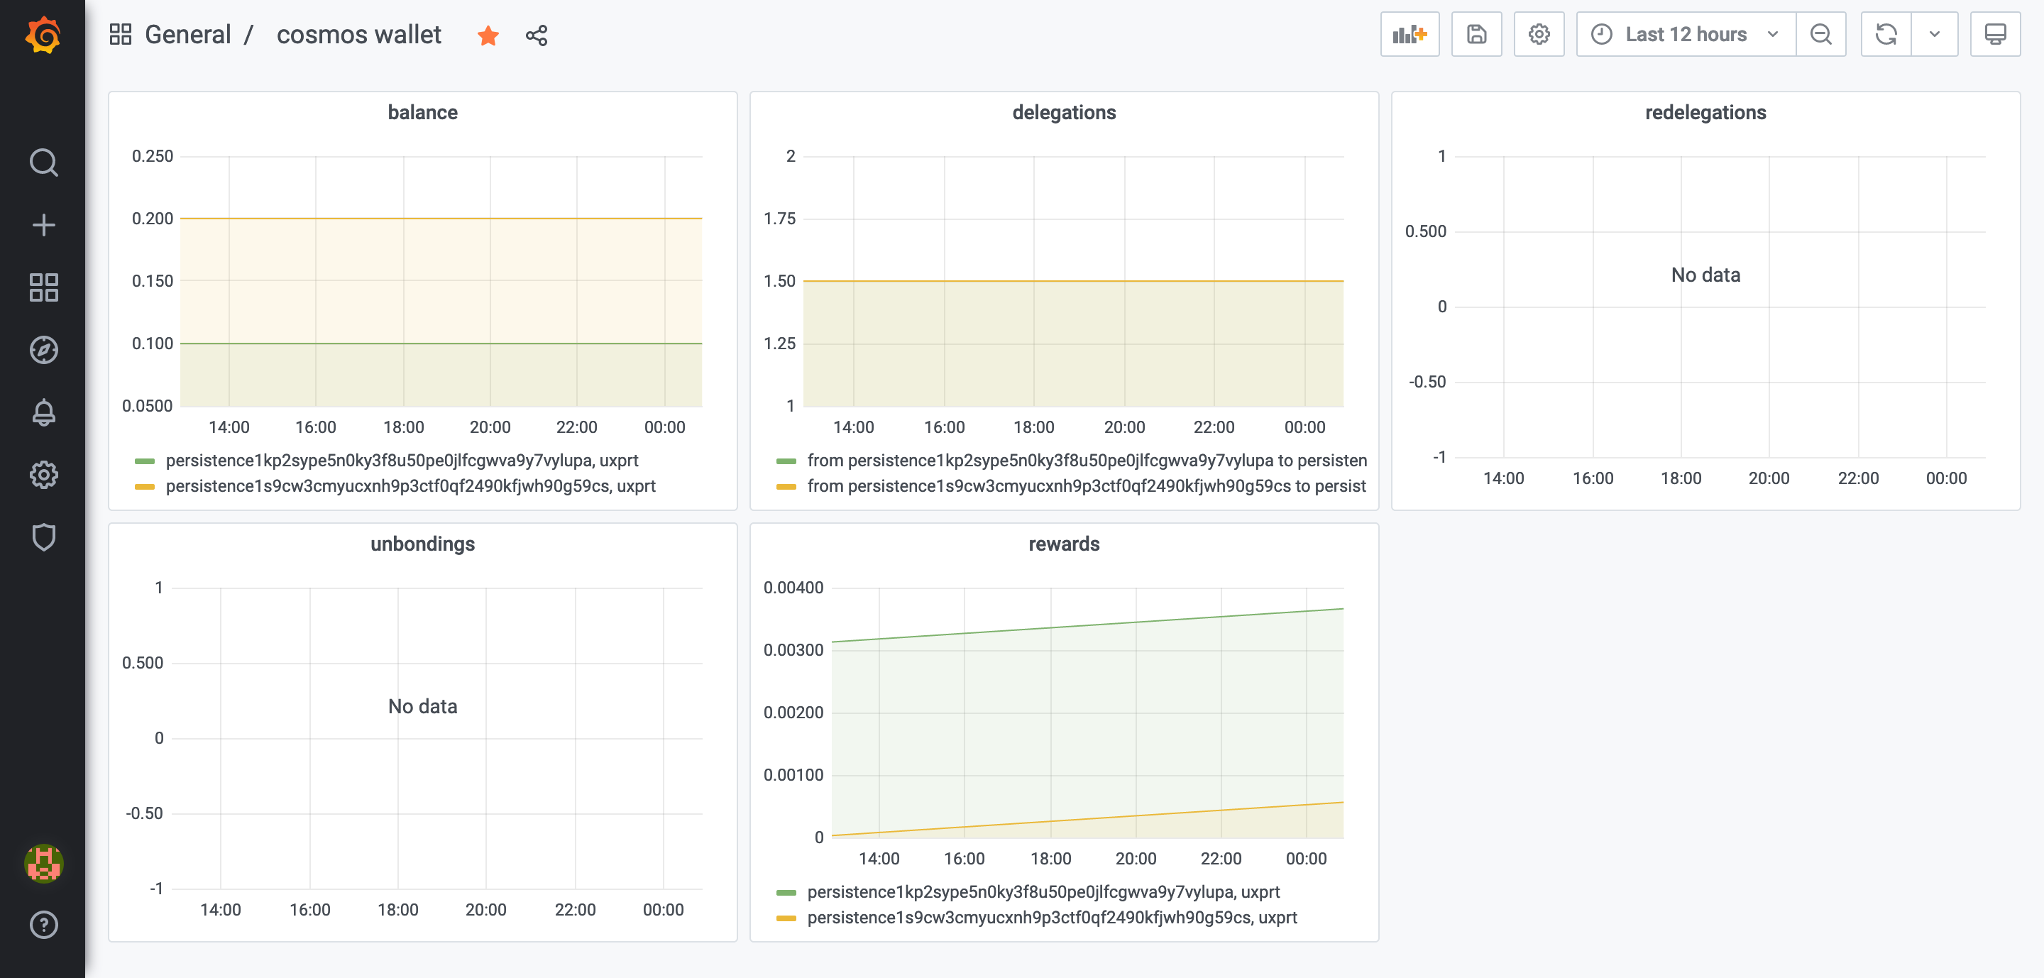This screenshot has width=2044, height=978.
Task: Open dashboard settings gear in top toolbar
Action: [1539, 35]
